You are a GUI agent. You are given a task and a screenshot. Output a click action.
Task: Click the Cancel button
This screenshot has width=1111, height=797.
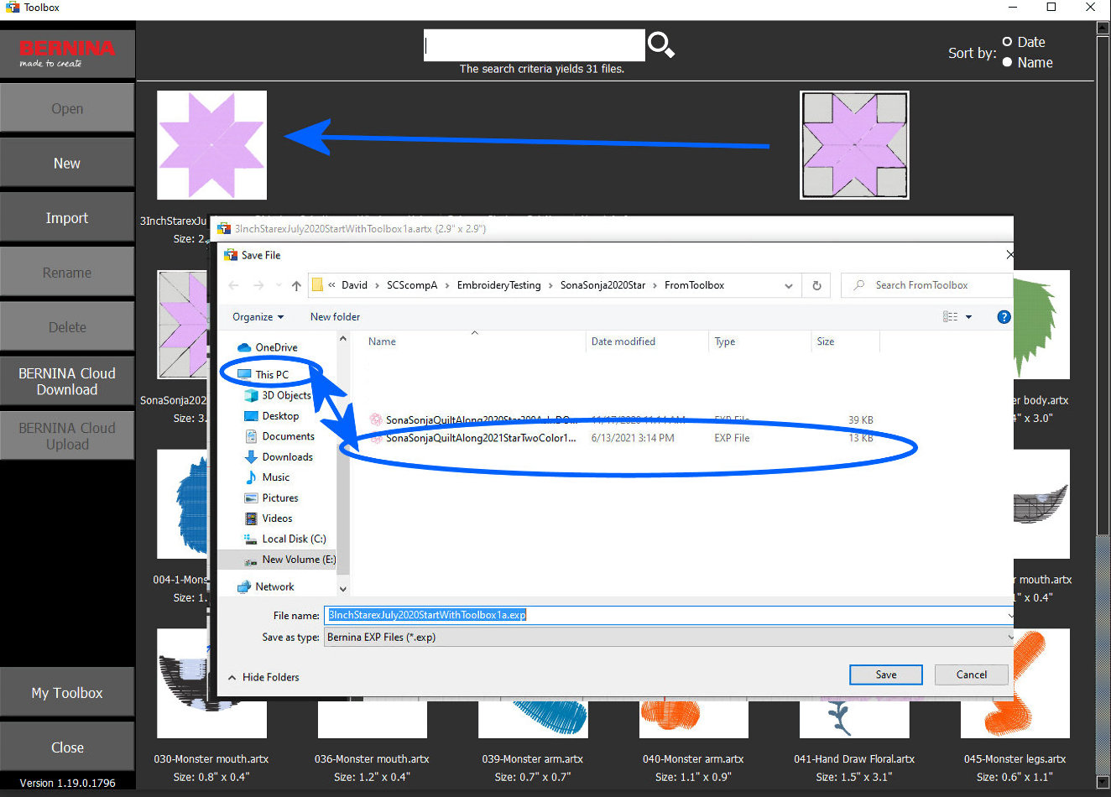coord(972,675)
